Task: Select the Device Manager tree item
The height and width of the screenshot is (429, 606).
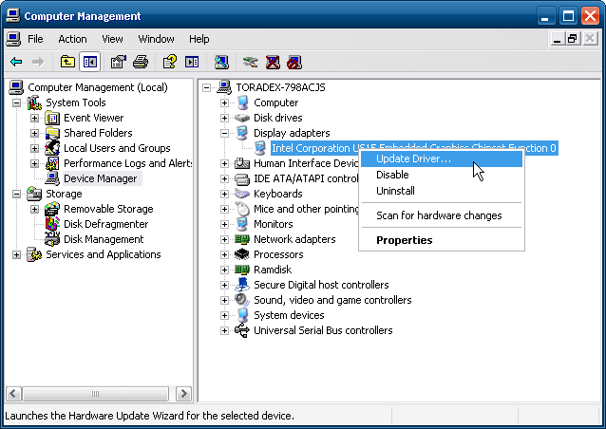Action: click(100, 178)
